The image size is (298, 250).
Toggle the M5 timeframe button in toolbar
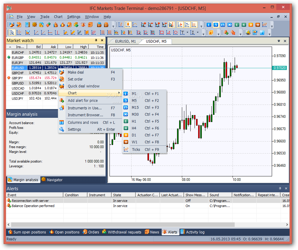pos(216,25)
